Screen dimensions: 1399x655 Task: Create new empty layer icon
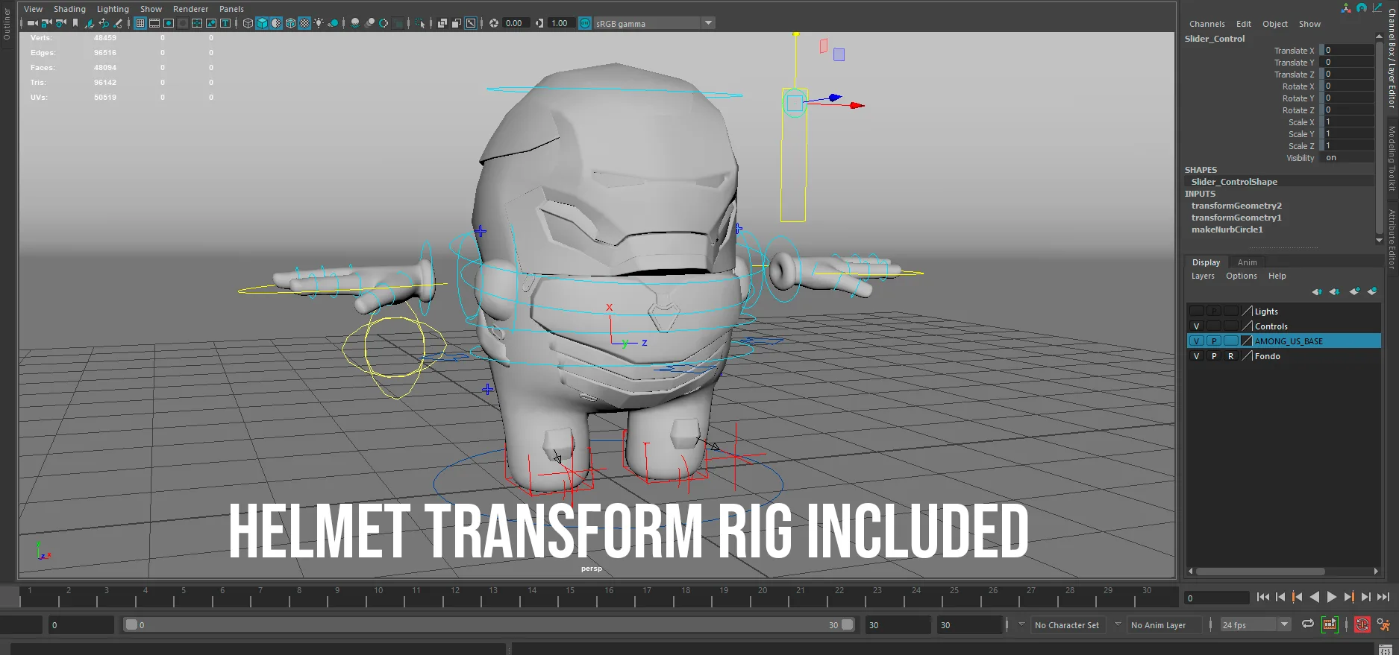pyautogui.click(x=1354, y=291)
